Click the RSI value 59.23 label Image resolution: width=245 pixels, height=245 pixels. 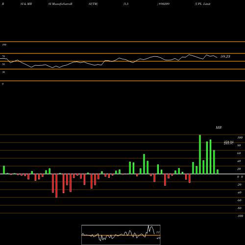pyautogui.click(x=225, y=56)
